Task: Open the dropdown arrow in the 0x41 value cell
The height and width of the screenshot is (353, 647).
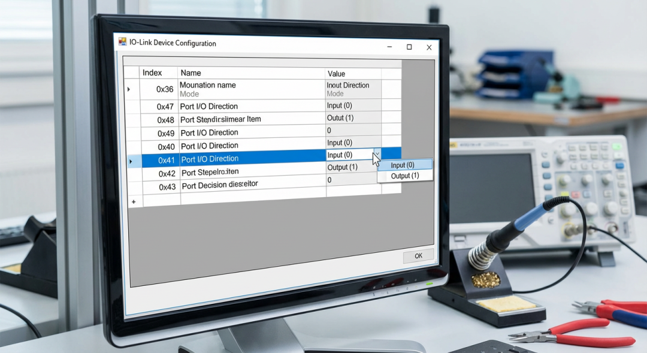Action: tap(376, 155)
